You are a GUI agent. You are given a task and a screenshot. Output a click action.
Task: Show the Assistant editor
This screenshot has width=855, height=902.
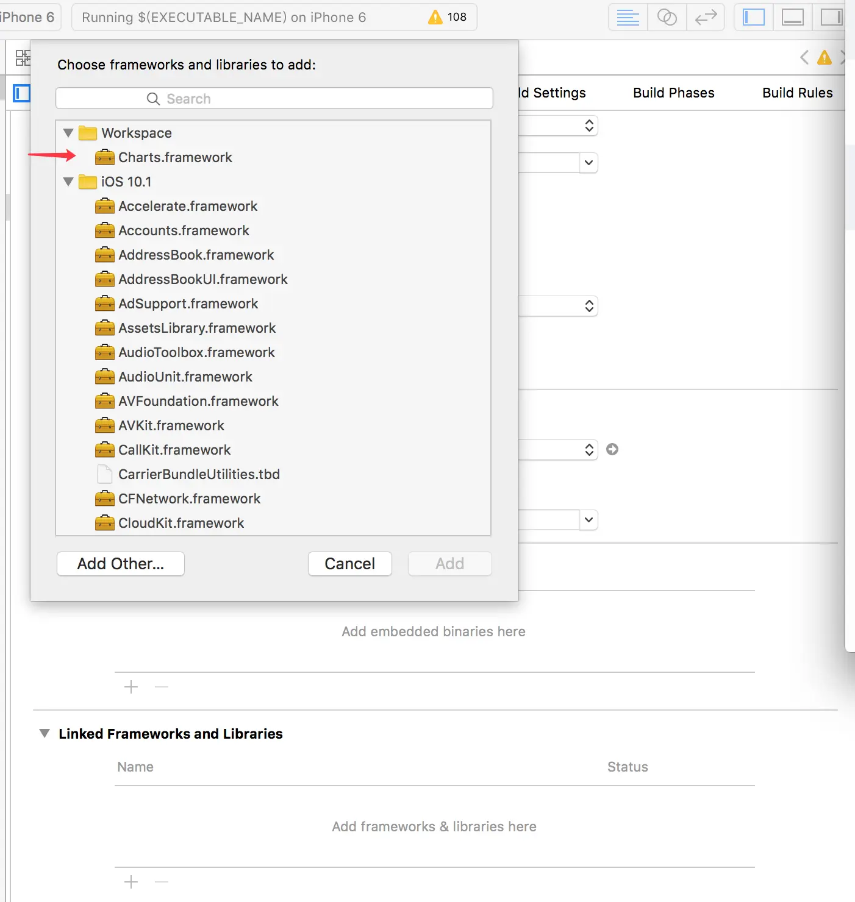(x=667, y=17)
